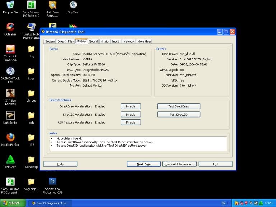Select the pph folder icon
276x207 pixels.
click(x=31, y=118)
